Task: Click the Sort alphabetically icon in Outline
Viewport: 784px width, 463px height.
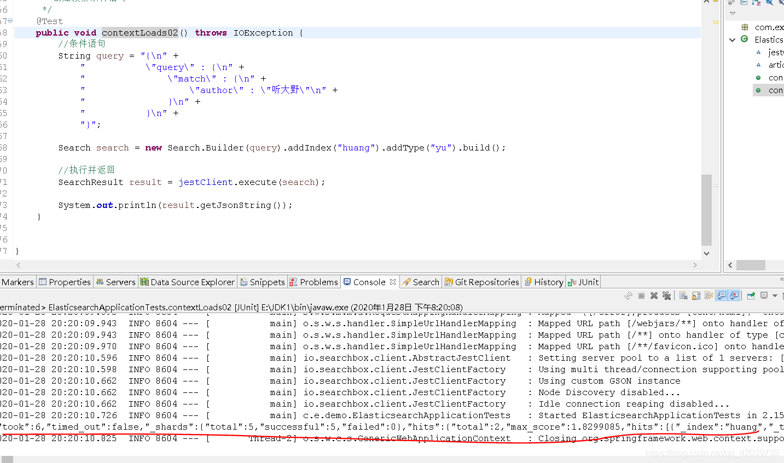Action: 756,2
